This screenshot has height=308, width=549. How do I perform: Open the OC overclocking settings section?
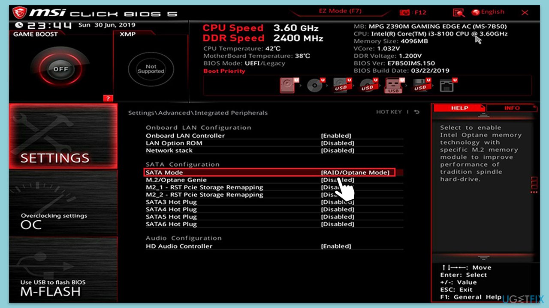pyautogui.click(x=63, y=203)
